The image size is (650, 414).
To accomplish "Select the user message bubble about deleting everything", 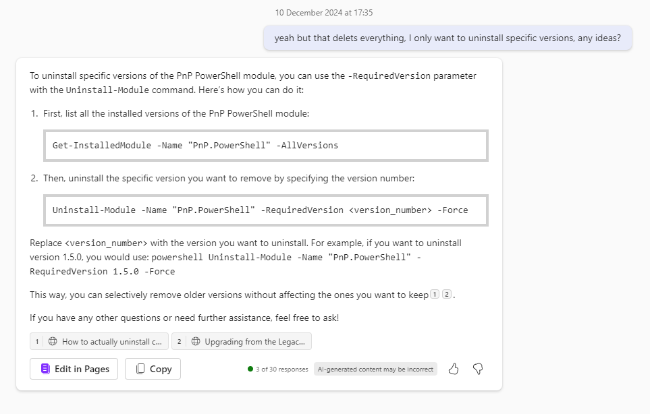I will click(448, 38).
